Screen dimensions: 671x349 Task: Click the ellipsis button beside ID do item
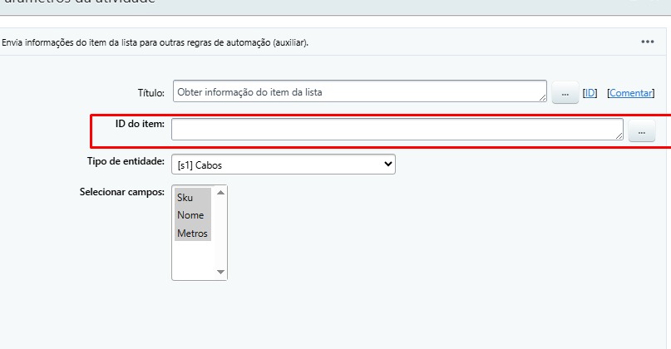pyautogui.click(x=641, y=131)
